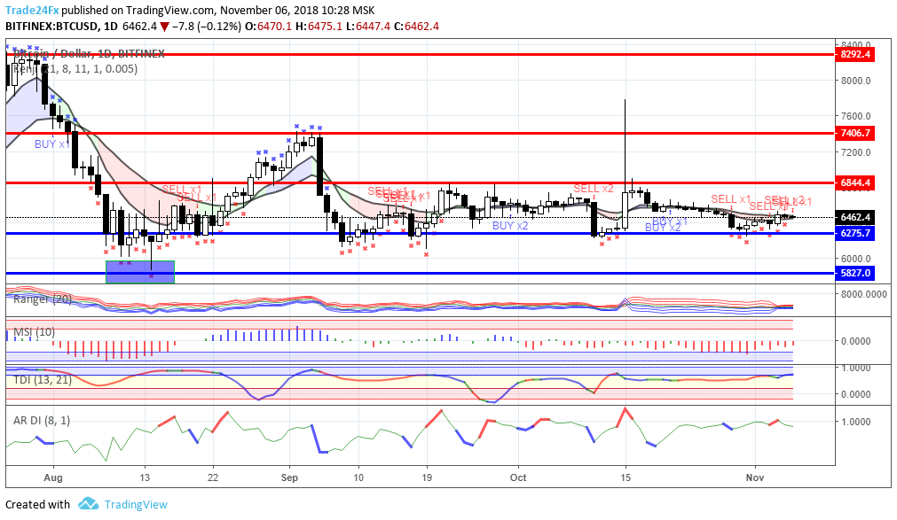Click the BITFINEX:BTCUSD symbol text
897x520 pixels.
pos(51,27)
